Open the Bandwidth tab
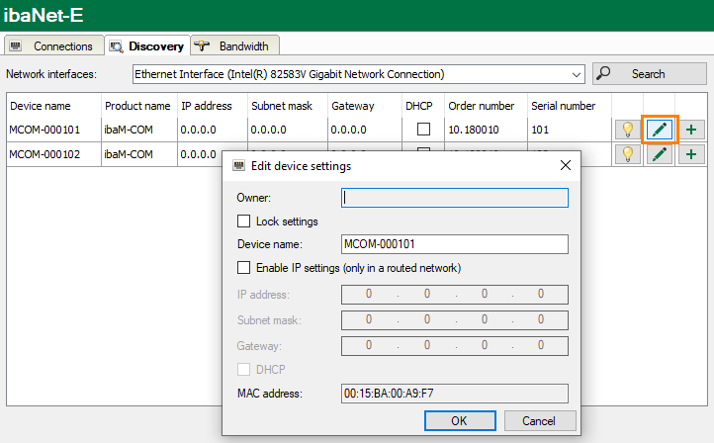 click(235, 45)
